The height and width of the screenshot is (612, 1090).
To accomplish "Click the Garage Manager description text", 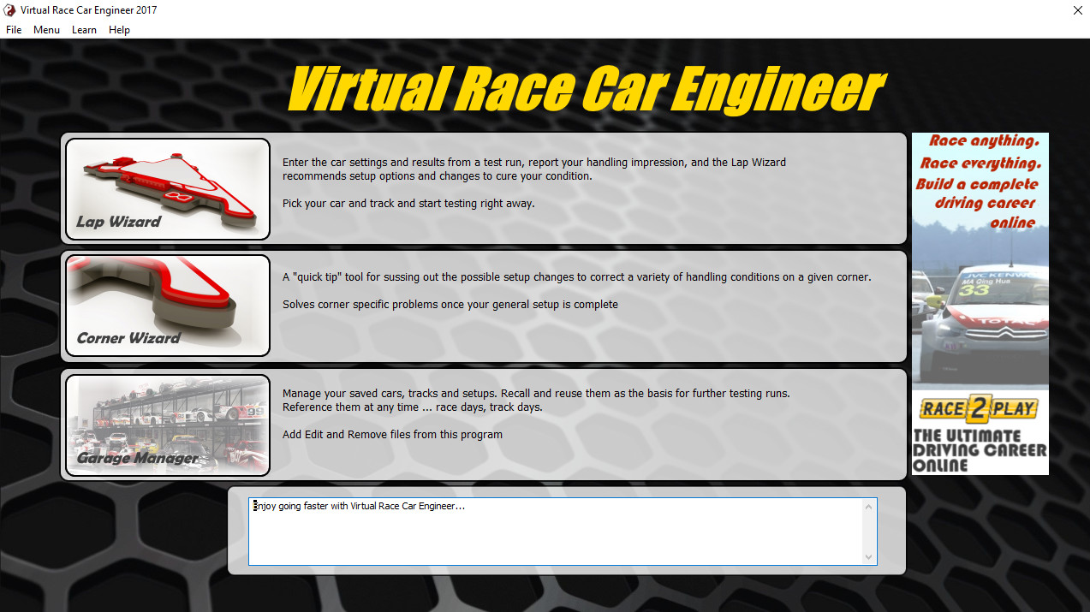I will pyautogui.click(x=535, y=401).
